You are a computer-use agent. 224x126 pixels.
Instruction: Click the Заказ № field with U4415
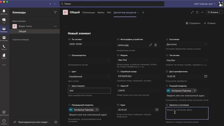coord(138,91)
